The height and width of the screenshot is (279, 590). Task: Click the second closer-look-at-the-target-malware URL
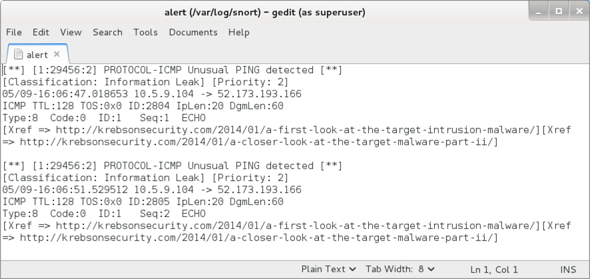coord(259,238)
